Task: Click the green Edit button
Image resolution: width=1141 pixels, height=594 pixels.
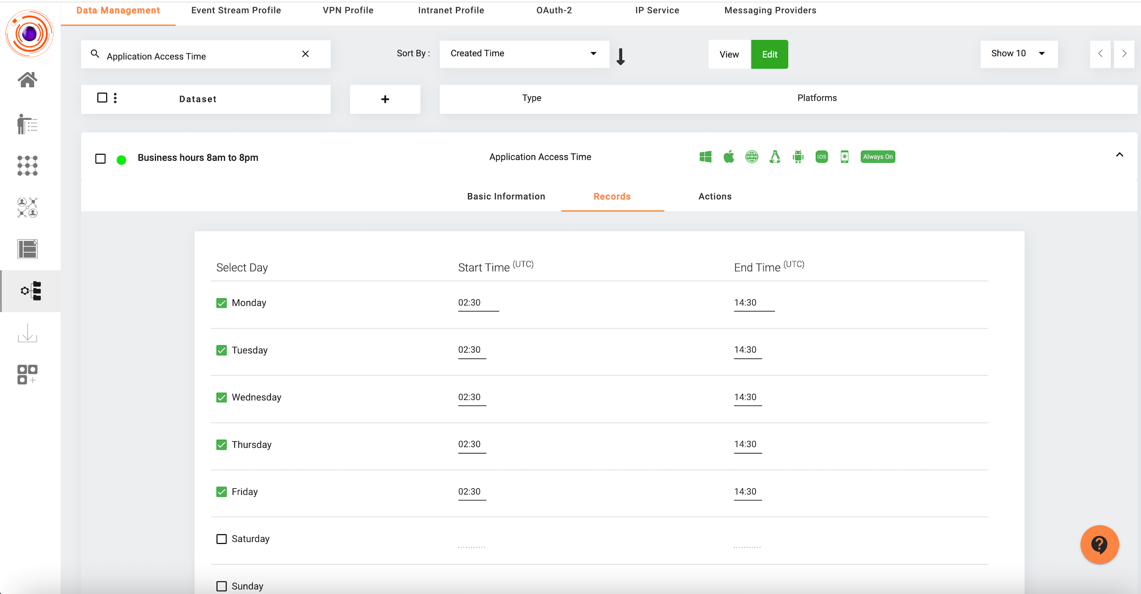Action: [x=769, y=54]
